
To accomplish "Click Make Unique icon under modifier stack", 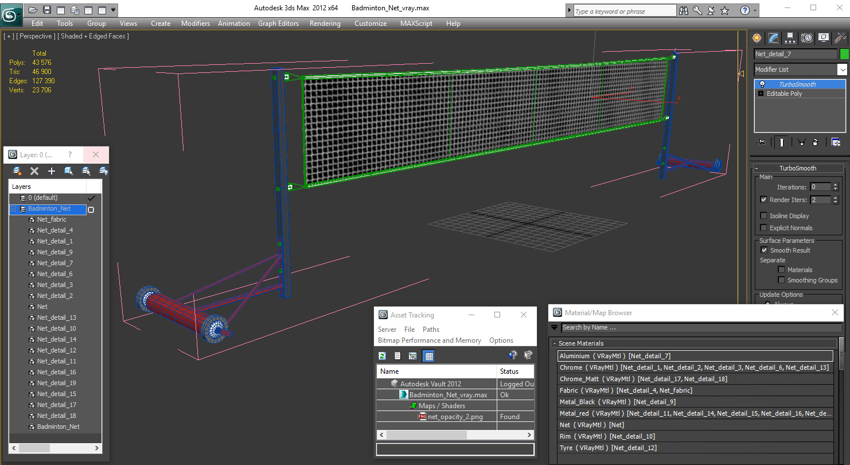I will click(801, 142).
